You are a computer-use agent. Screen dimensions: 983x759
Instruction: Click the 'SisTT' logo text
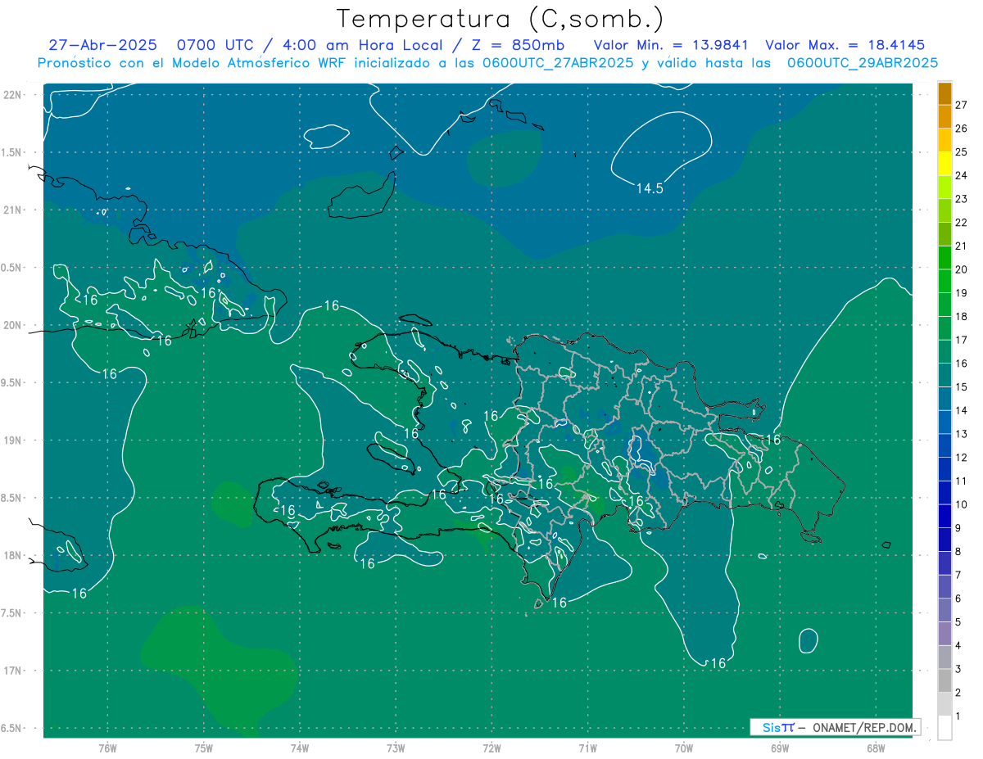[x=777, y=727]
